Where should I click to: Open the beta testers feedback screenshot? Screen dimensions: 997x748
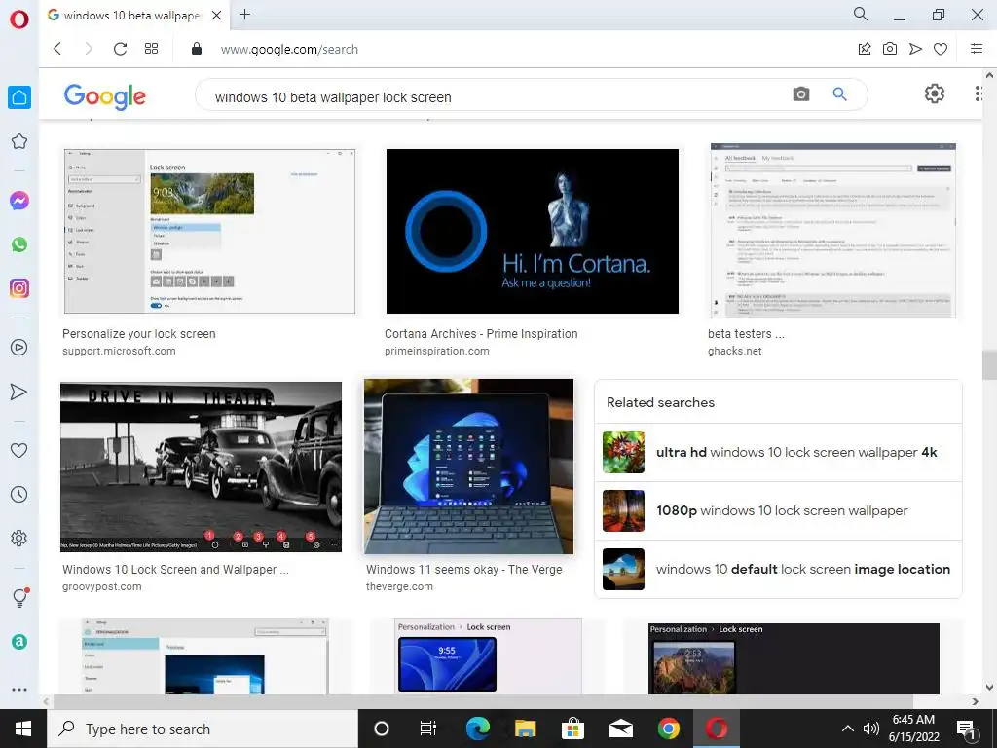click(x=833, y=230)
